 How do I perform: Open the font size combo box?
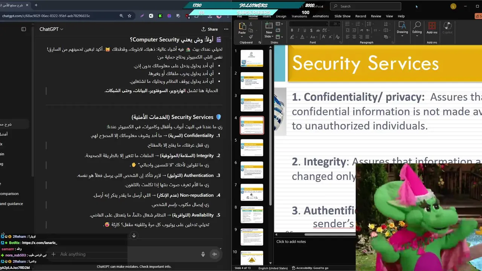[x=335, y=24]
